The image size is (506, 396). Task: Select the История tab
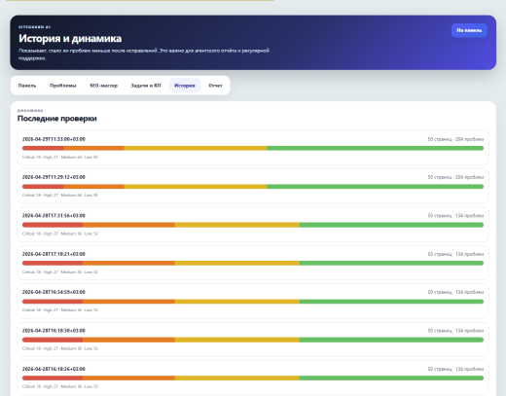185,86
